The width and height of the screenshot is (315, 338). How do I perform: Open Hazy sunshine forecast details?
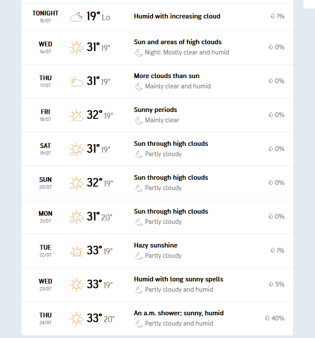[x=157, y=251]
